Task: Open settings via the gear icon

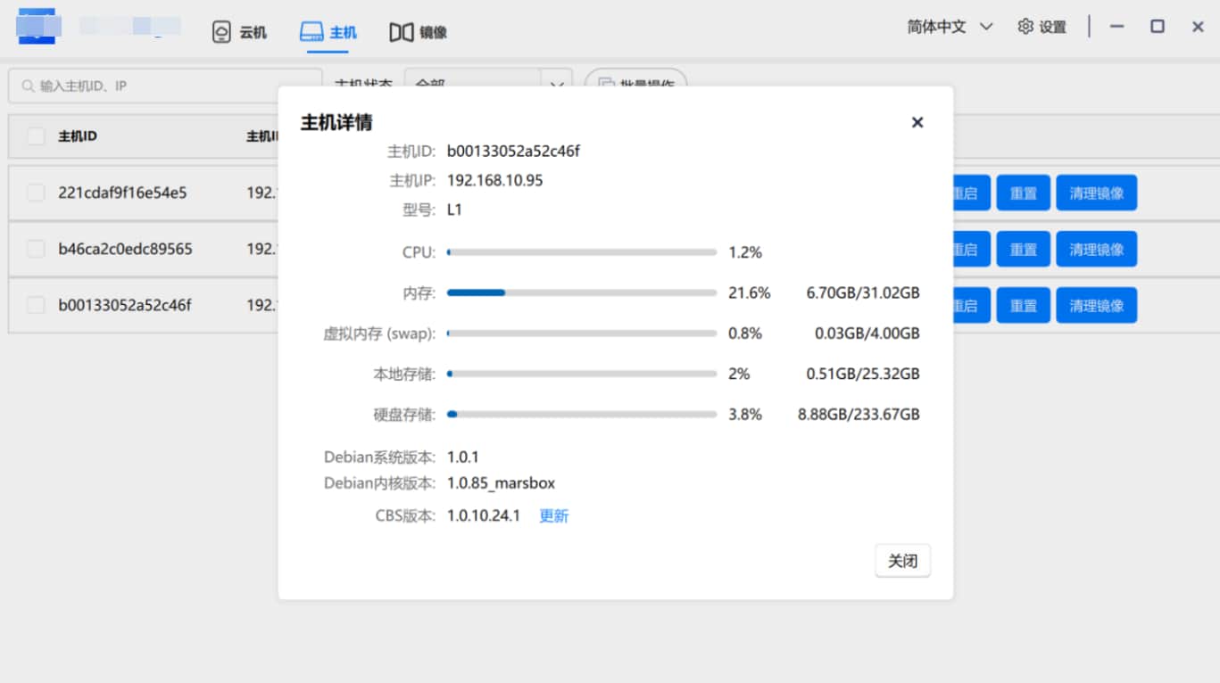Action: click(1025, 27)
